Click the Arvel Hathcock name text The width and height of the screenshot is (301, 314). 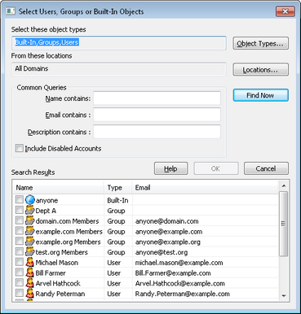pyautogui.click(x=58, y=284)
